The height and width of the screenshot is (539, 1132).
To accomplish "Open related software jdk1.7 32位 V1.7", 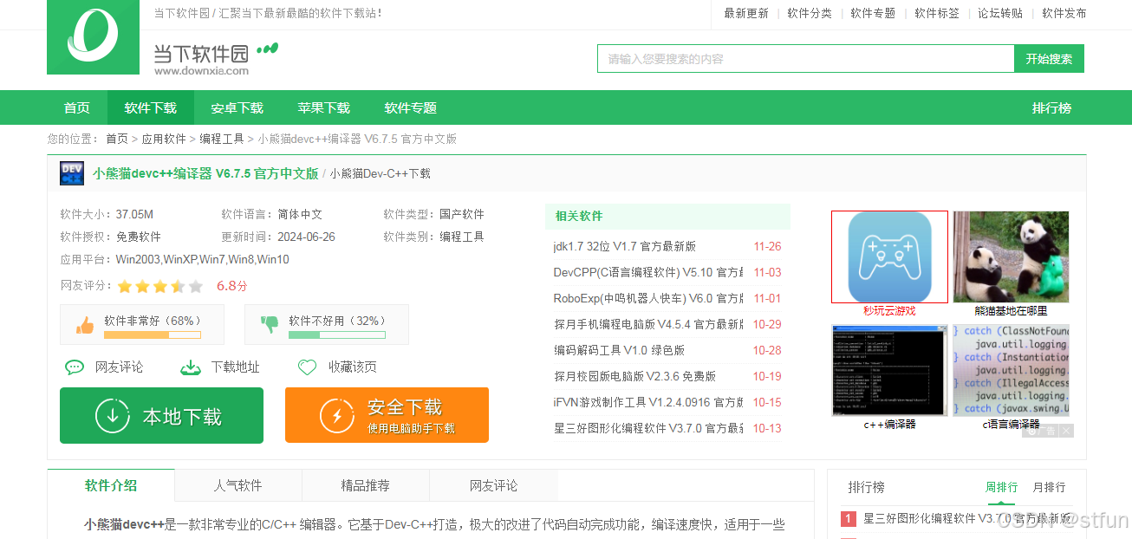I will click(624, 246).
